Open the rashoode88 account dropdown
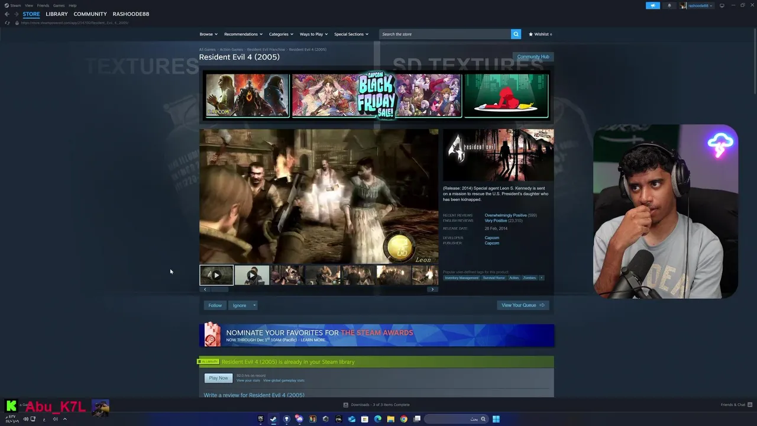This screenshot has height=426, width=757. click(700, 5)
